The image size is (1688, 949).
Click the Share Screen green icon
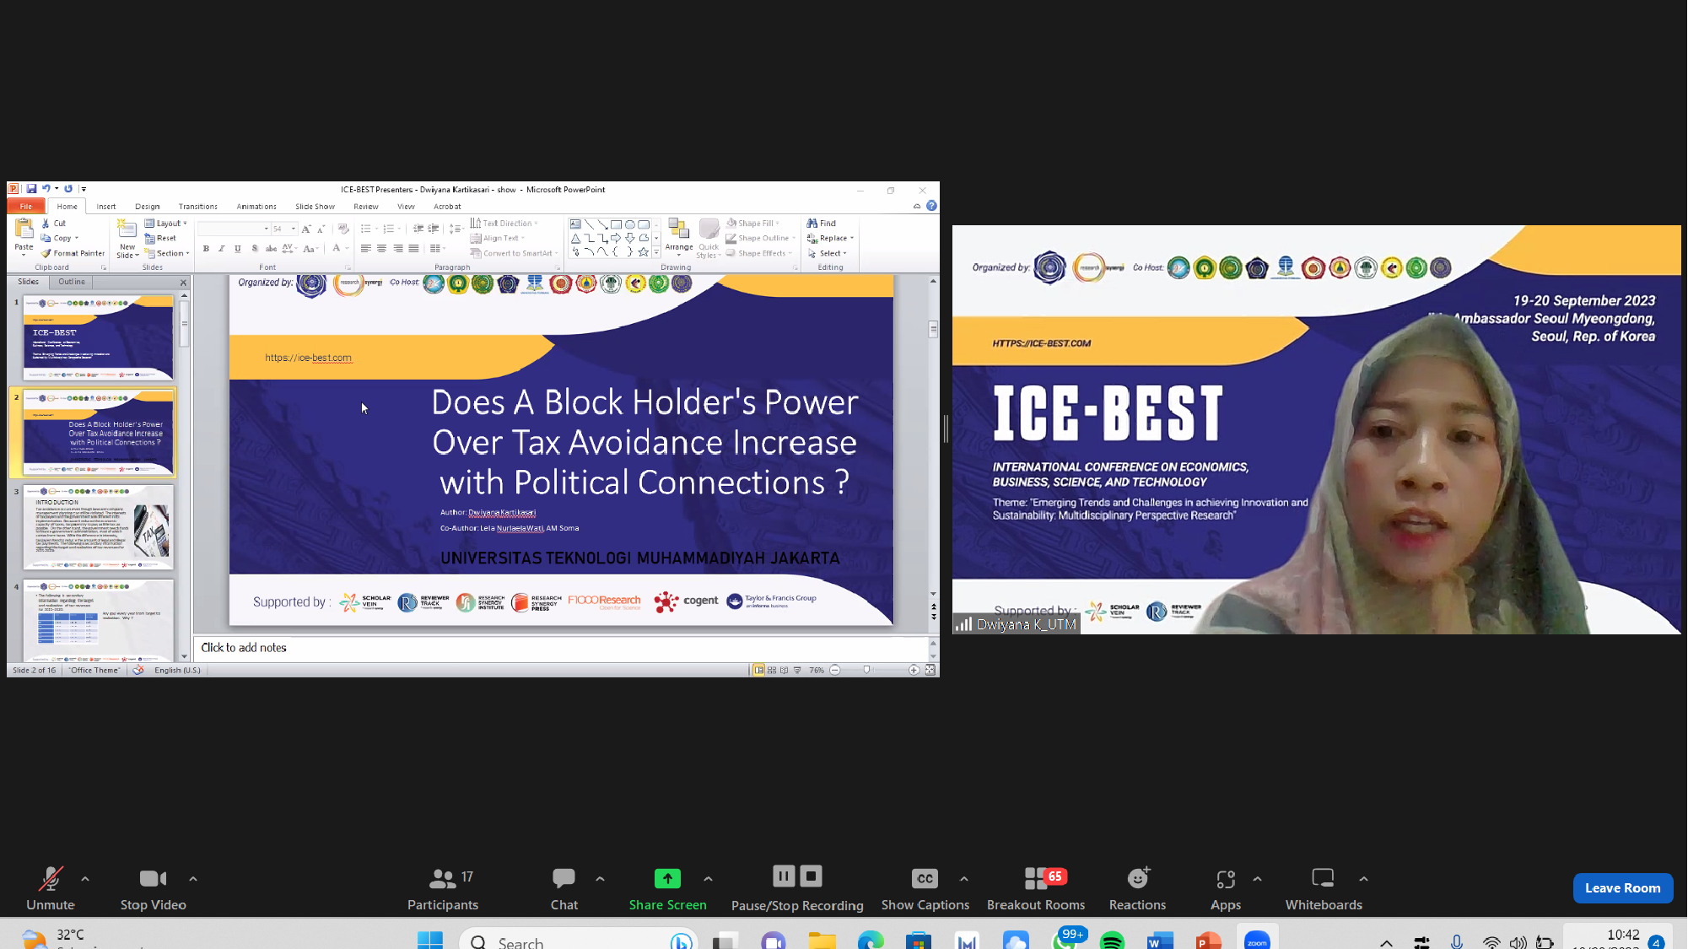tap(667, 878)
